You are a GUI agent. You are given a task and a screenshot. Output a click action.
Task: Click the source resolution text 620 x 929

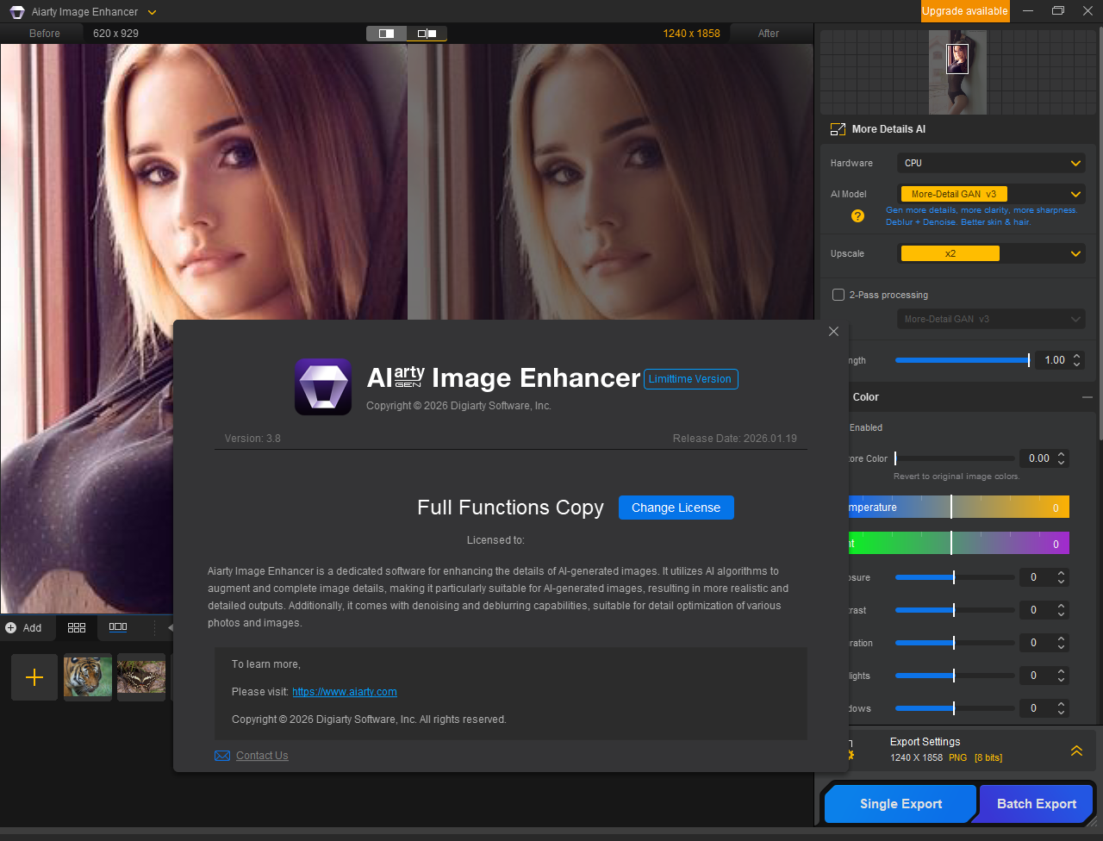[116, 34]
